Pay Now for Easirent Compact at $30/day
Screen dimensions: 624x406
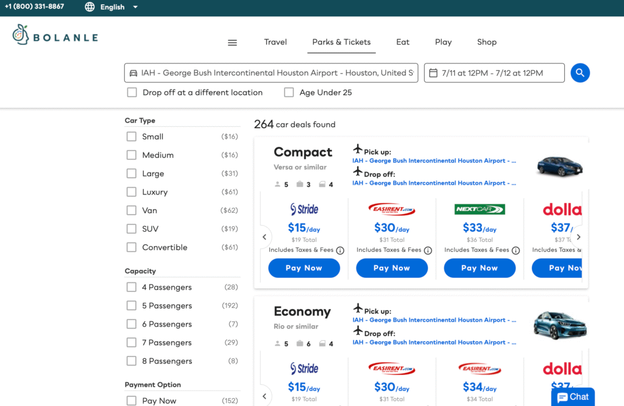pos(392,268)
